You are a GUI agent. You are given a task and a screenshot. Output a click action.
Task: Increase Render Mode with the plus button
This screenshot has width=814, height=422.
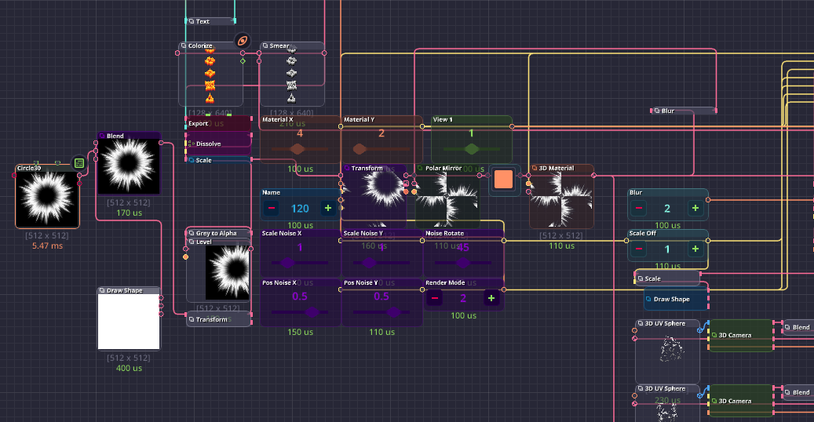pos(491,298)
